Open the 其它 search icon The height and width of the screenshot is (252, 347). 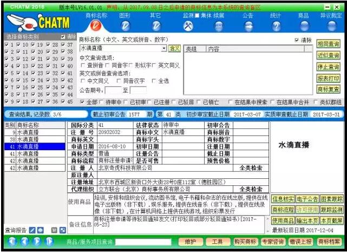(156, 26)
